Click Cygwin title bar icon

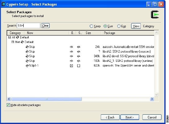click(x=3, y=4)
